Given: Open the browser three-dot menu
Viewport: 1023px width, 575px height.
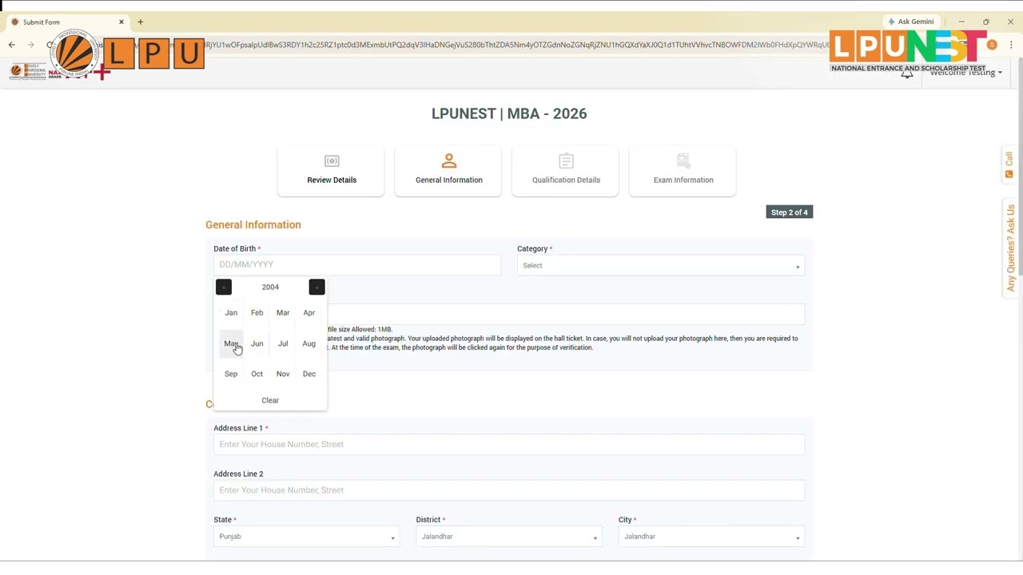Looking at the screenshot, I should 1011,45.
